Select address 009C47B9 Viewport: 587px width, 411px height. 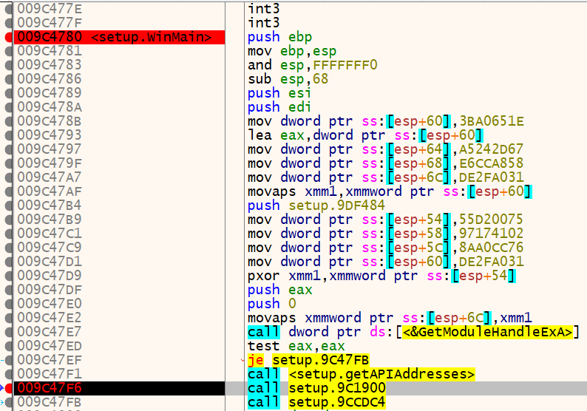click(50, 220)
